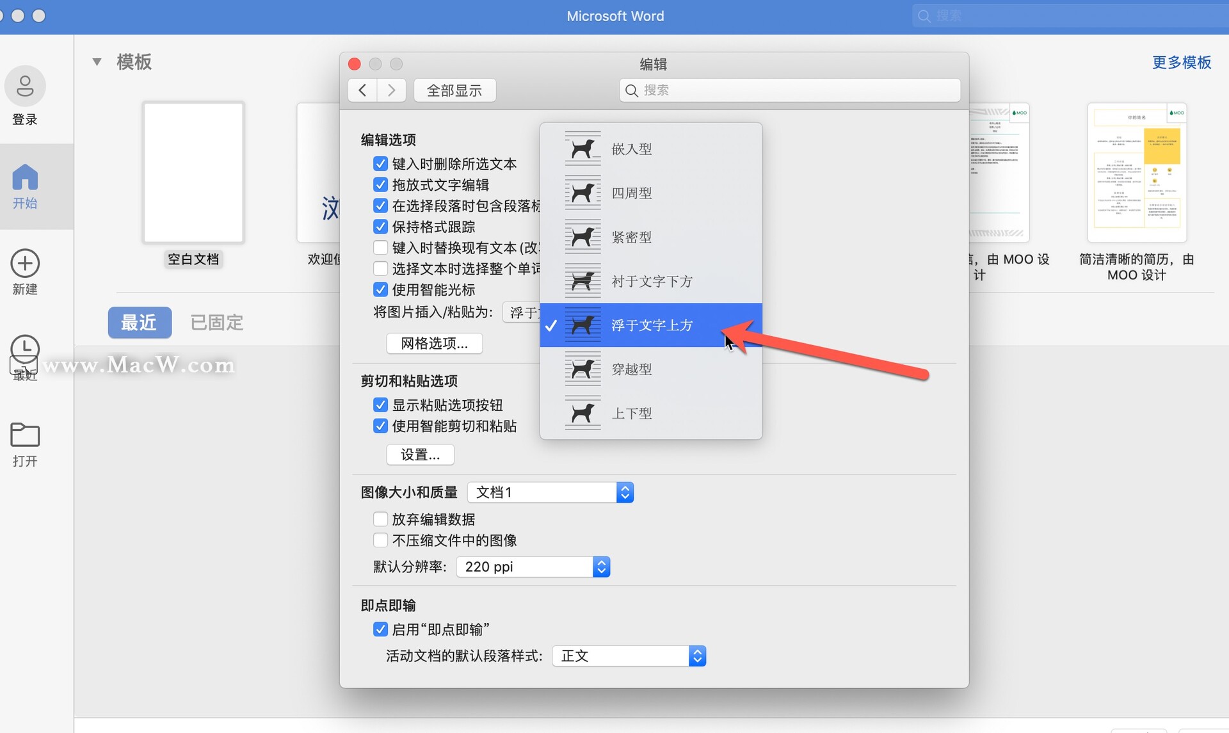Enable 放弃编辑数据 checkbox
1229x733 pixels.
pyautogui.click(x=380, y=519)
